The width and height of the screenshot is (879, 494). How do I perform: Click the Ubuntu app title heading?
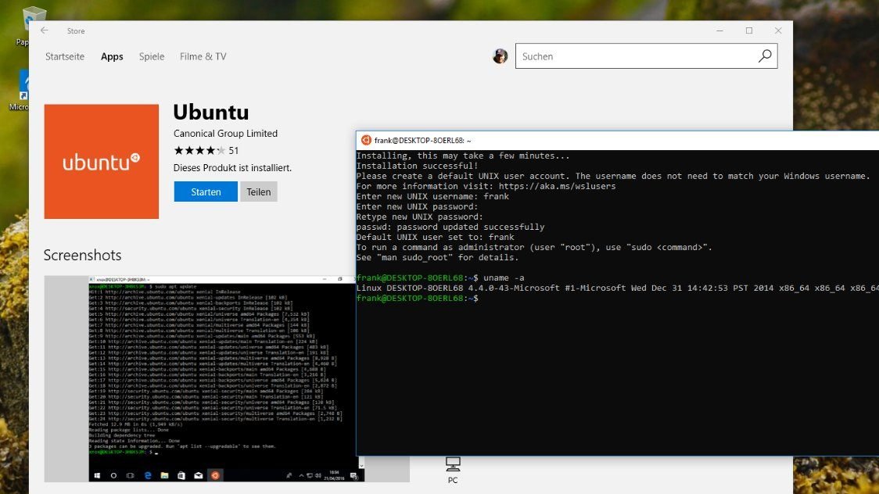tap(211, 112)
